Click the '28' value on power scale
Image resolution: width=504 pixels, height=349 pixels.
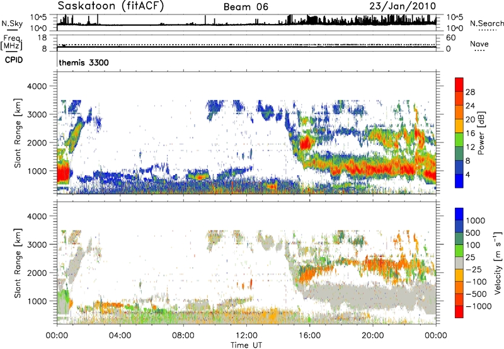[470, 92]
